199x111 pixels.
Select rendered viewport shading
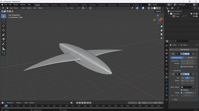[x=159, y=8]
